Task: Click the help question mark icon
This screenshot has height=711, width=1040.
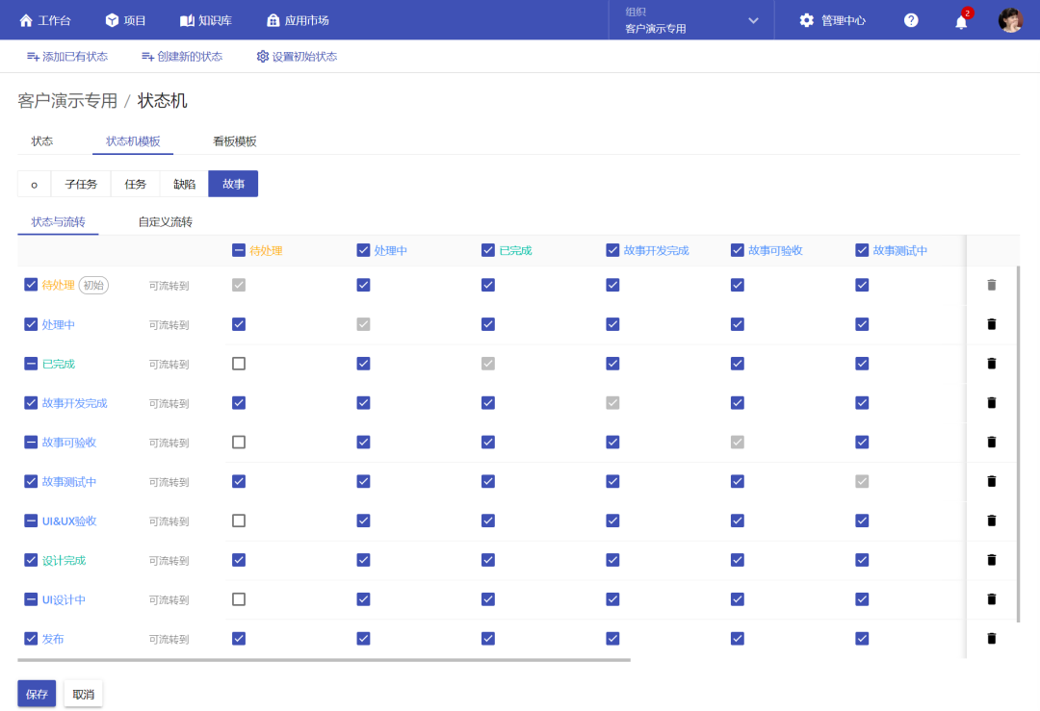Action: point(911,20)
